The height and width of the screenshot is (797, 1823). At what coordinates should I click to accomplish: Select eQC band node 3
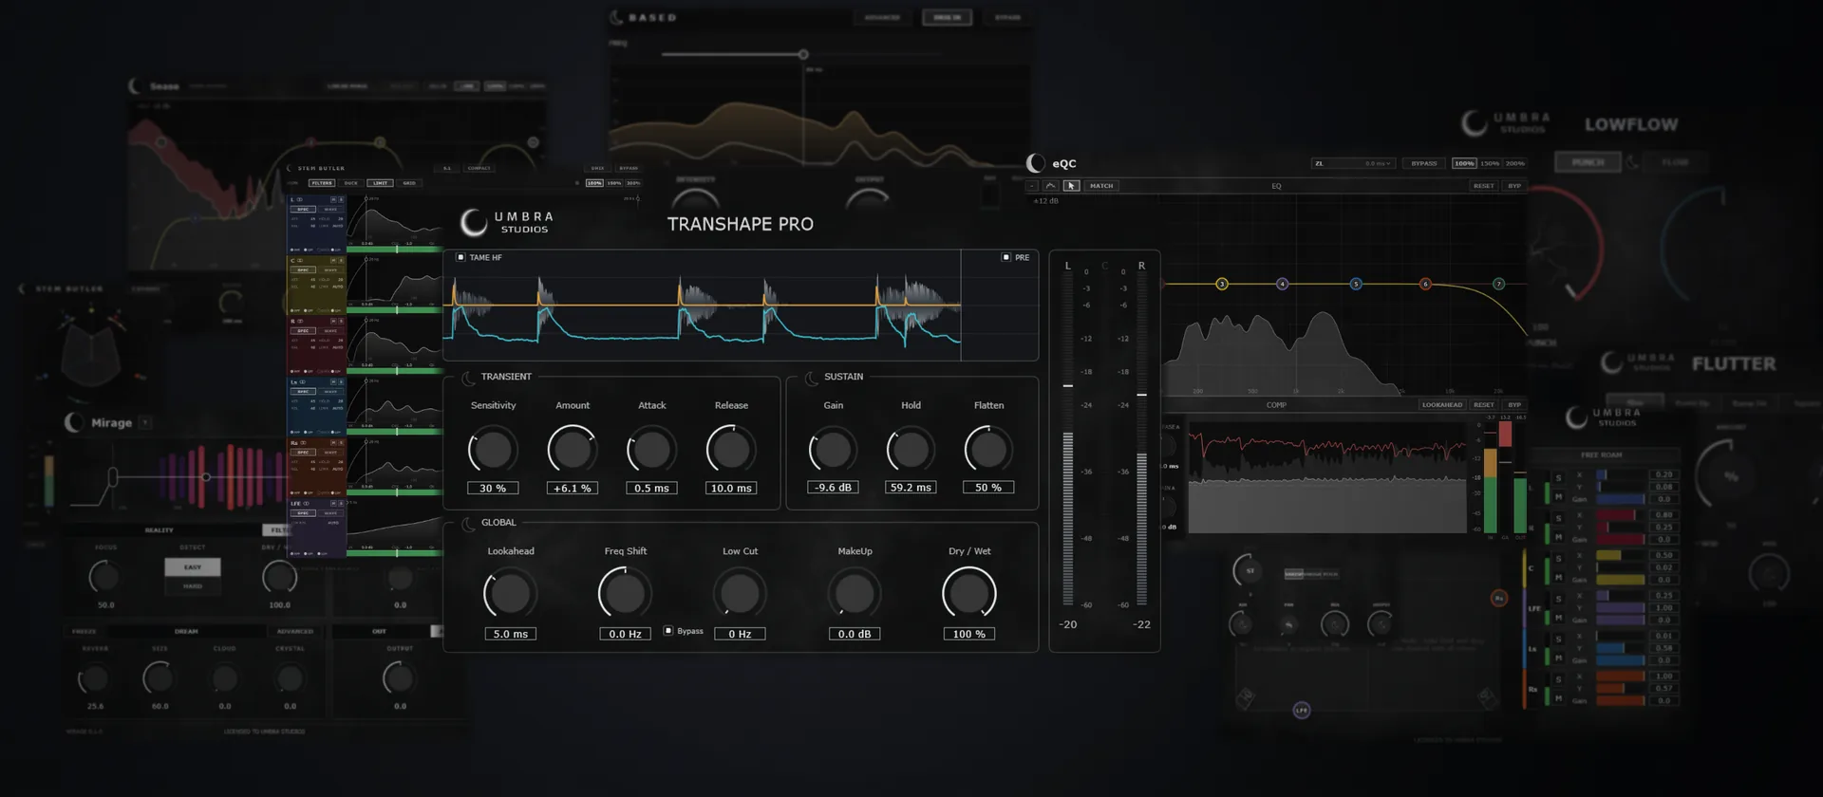1222,284
